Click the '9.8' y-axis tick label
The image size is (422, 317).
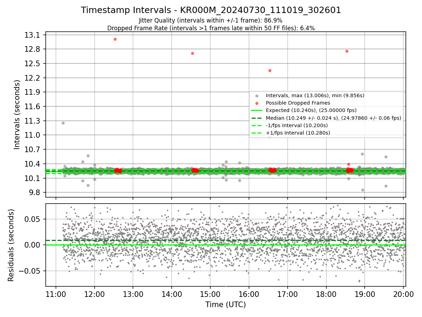point(34,193)
